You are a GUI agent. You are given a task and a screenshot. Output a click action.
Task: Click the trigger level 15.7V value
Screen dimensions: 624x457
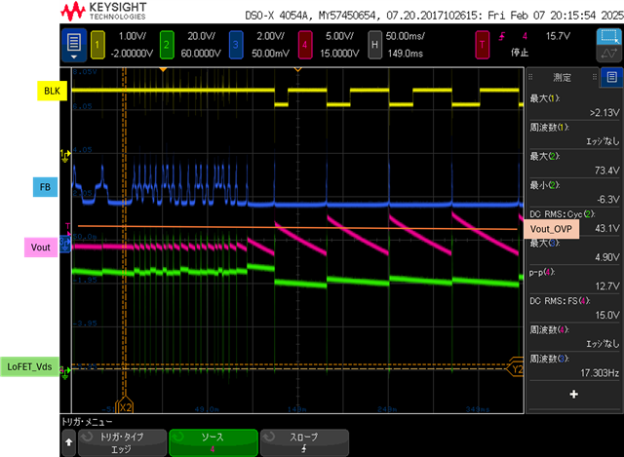click(x=558, y=36)
